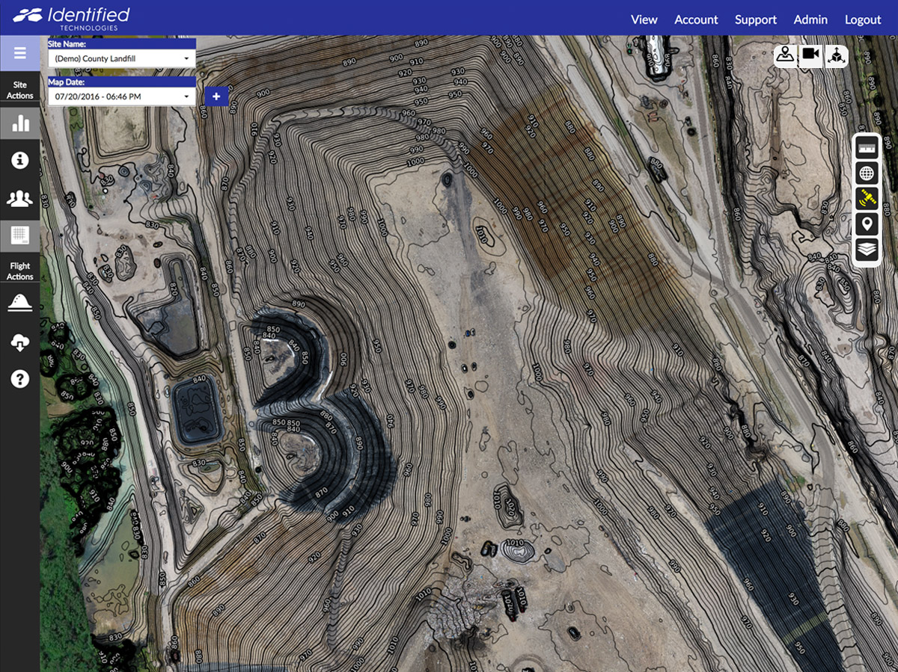Open the Account menu item
The width and height of the screenshot is (898, 672).
point(696,20)
